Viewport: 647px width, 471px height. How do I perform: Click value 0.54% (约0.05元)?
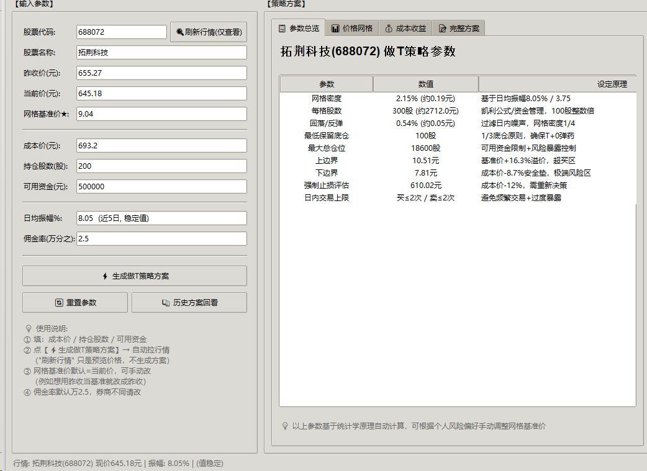point(425,123)
